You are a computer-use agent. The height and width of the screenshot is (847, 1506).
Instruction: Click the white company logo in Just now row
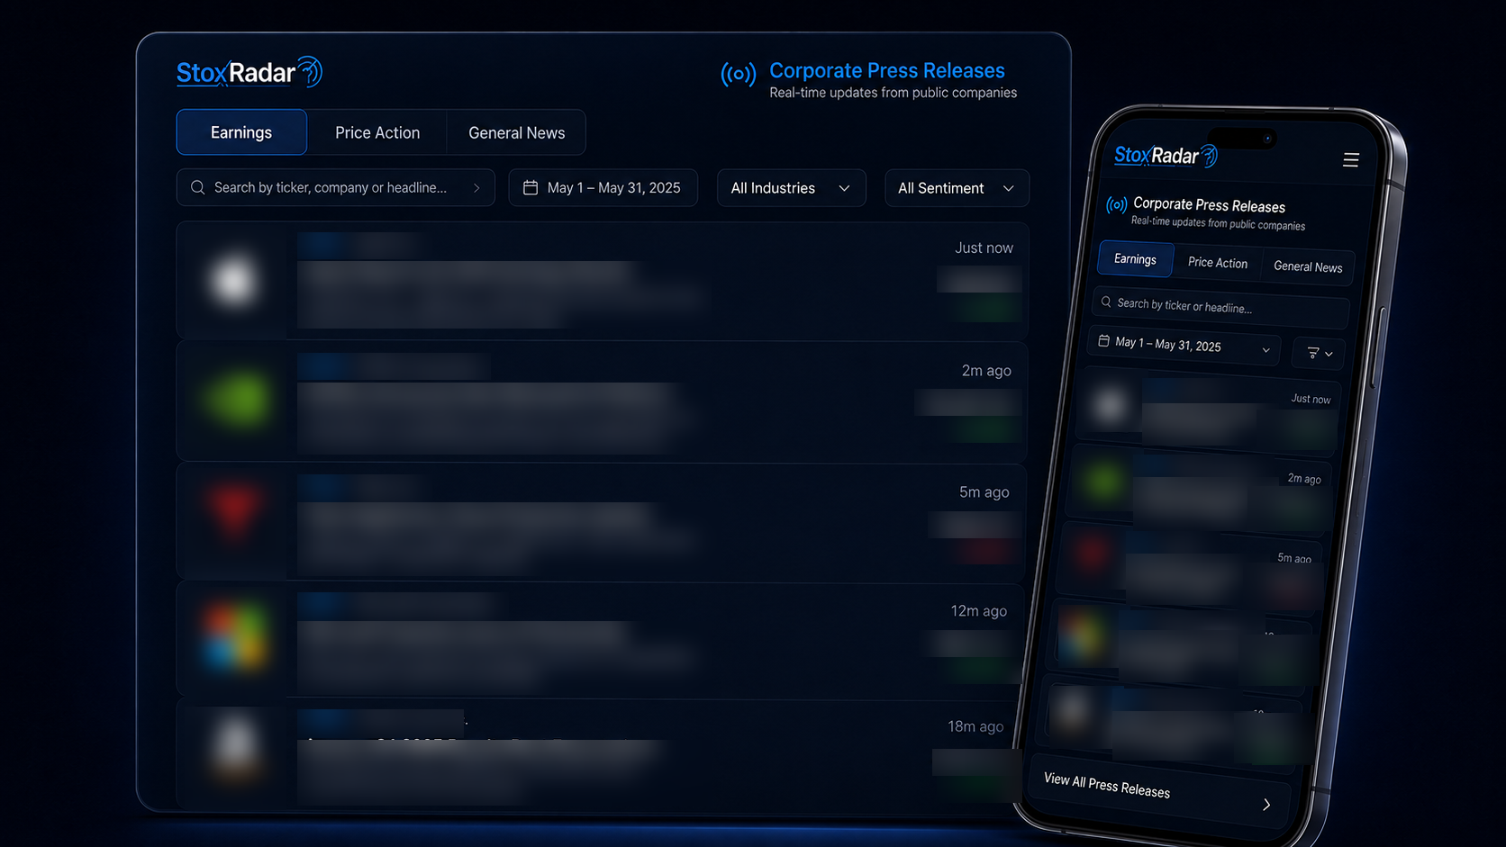(x=233, y=281)
